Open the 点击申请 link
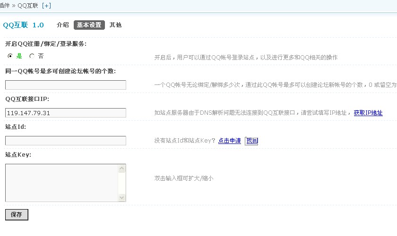The width and height of the screenshot is (397, 236). tap(230, 141)
